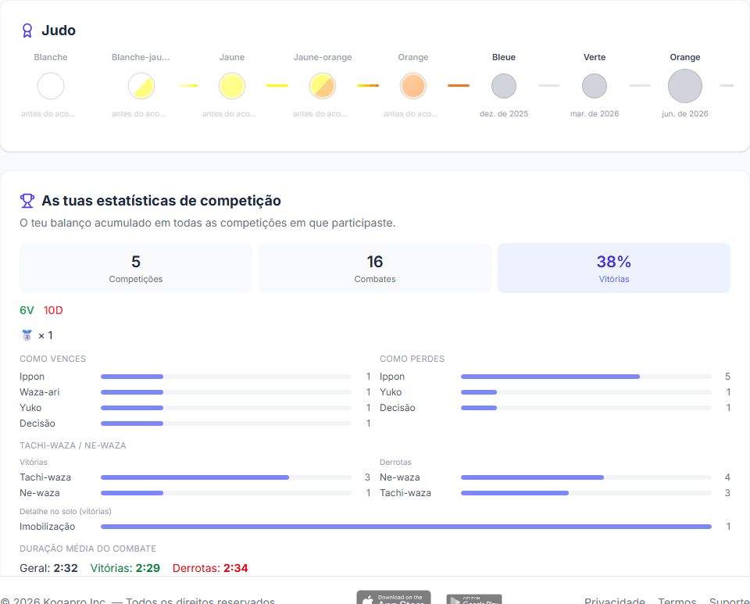Click the silver medal icon

click(x=27, y=335)
